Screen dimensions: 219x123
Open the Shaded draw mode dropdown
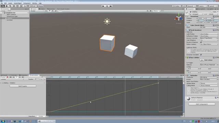pos(37,11)
